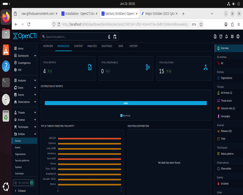Expand the Threats menu chevron
The image size is (243, 195).
35,112
